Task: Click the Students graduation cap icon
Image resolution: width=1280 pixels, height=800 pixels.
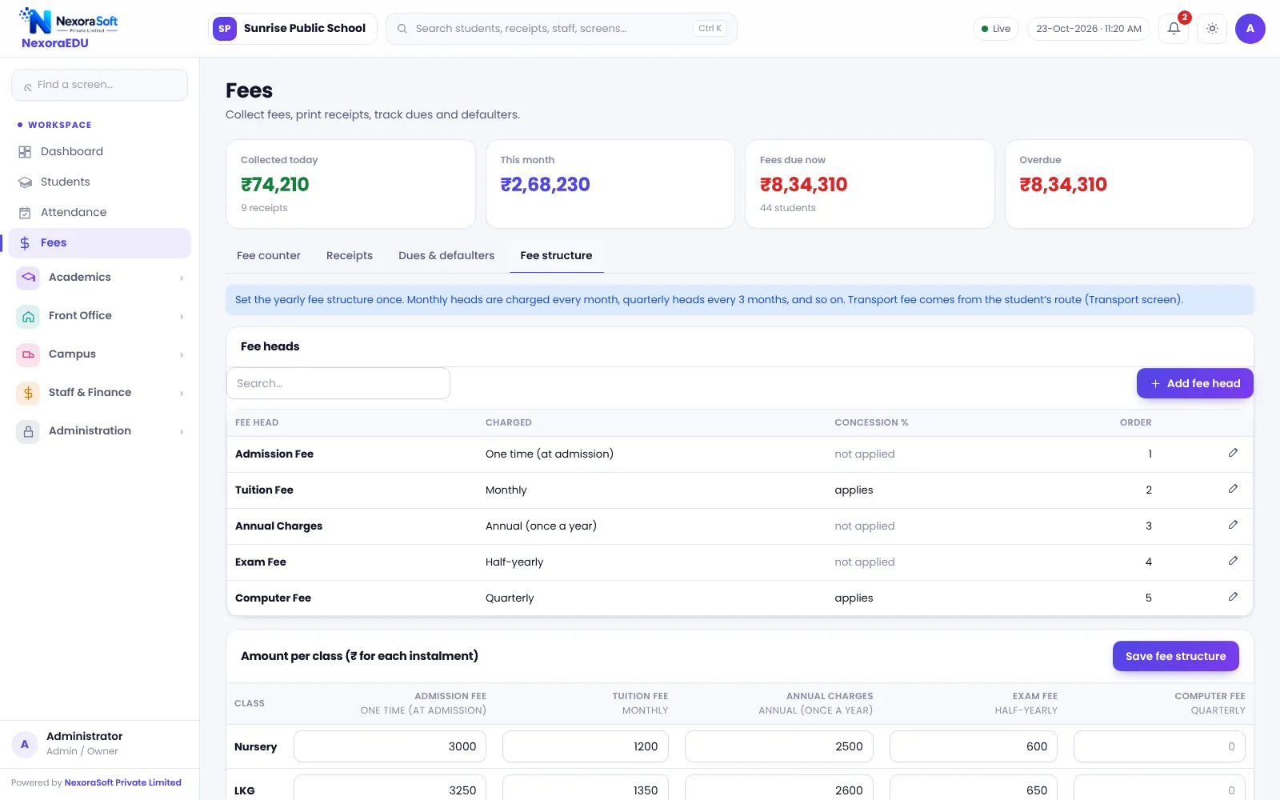Action: (25, 182)
